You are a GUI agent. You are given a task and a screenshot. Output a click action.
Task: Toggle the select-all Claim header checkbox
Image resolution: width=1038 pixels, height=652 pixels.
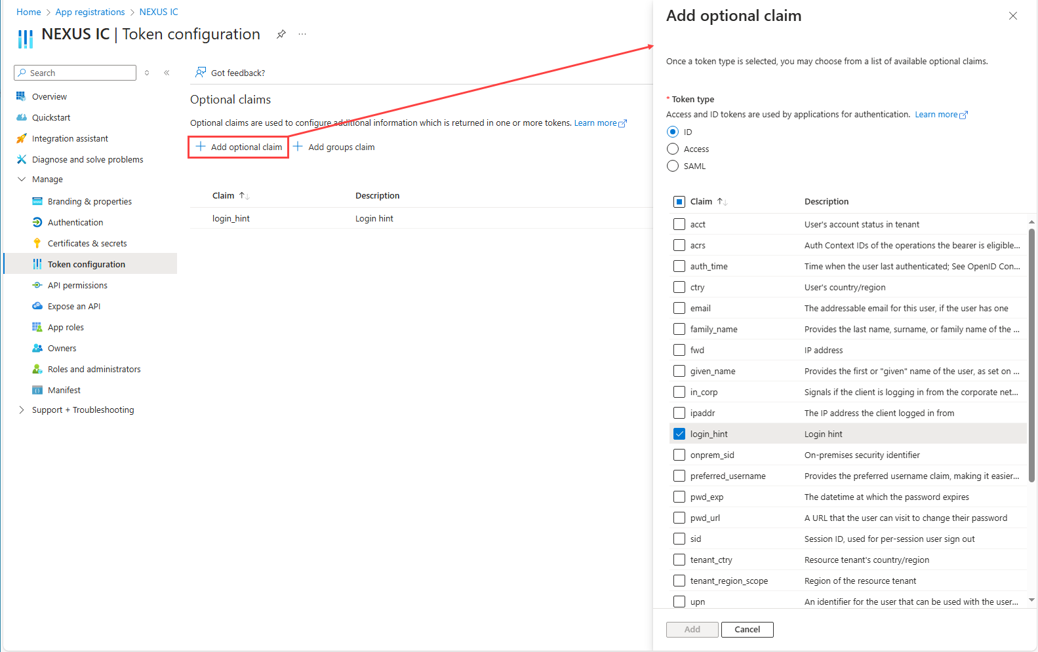679,201
